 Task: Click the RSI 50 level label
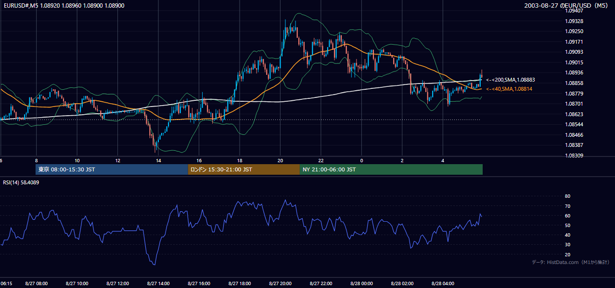[567, 225]
